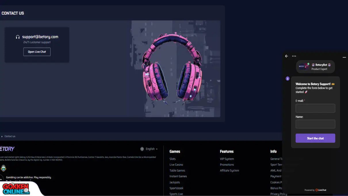Image resolution: width=348 pixels, height=196 pixels.
Task: Open the VIP System feature page
Action: 227,159
